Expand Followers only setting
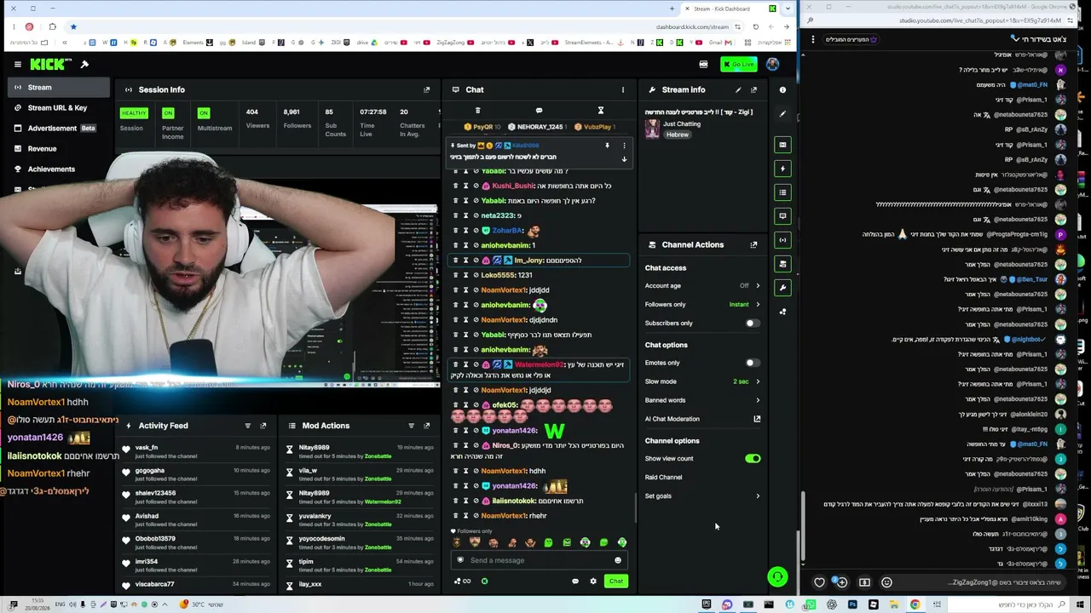 click(758, 305)
